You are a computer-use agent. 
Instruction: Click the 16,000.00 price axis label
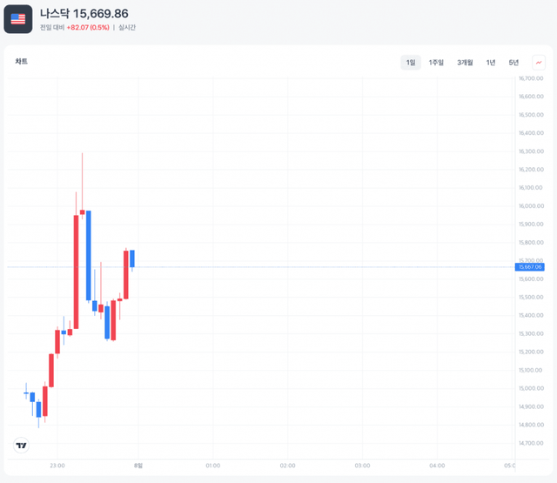[530, 206]
